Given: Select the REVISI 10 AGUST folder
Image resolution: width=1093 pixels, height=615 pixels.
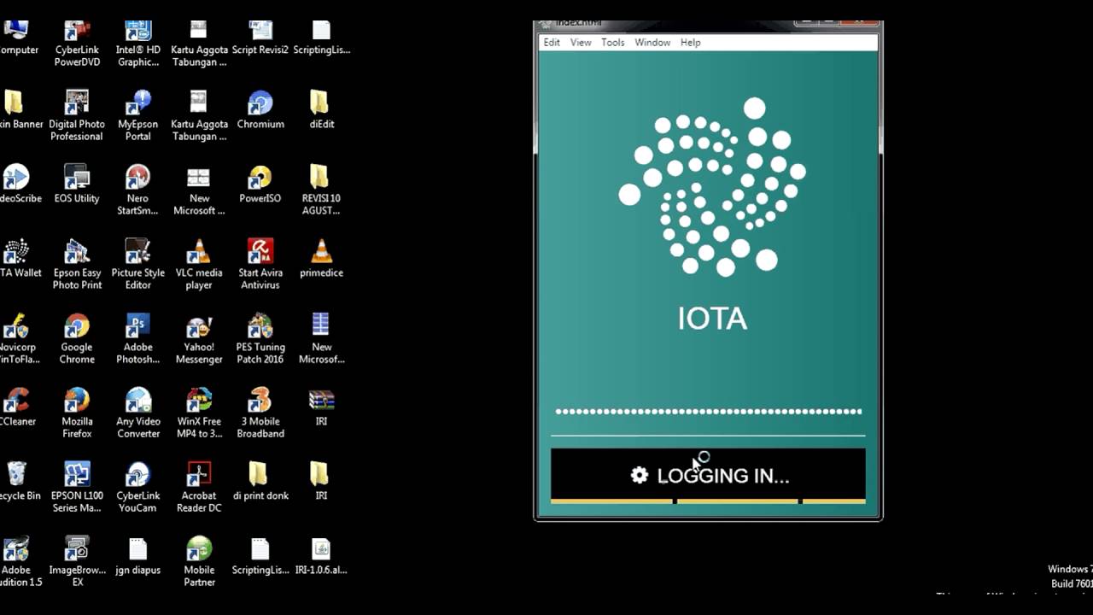Looking at the screenshot, I should click(321, 190).
